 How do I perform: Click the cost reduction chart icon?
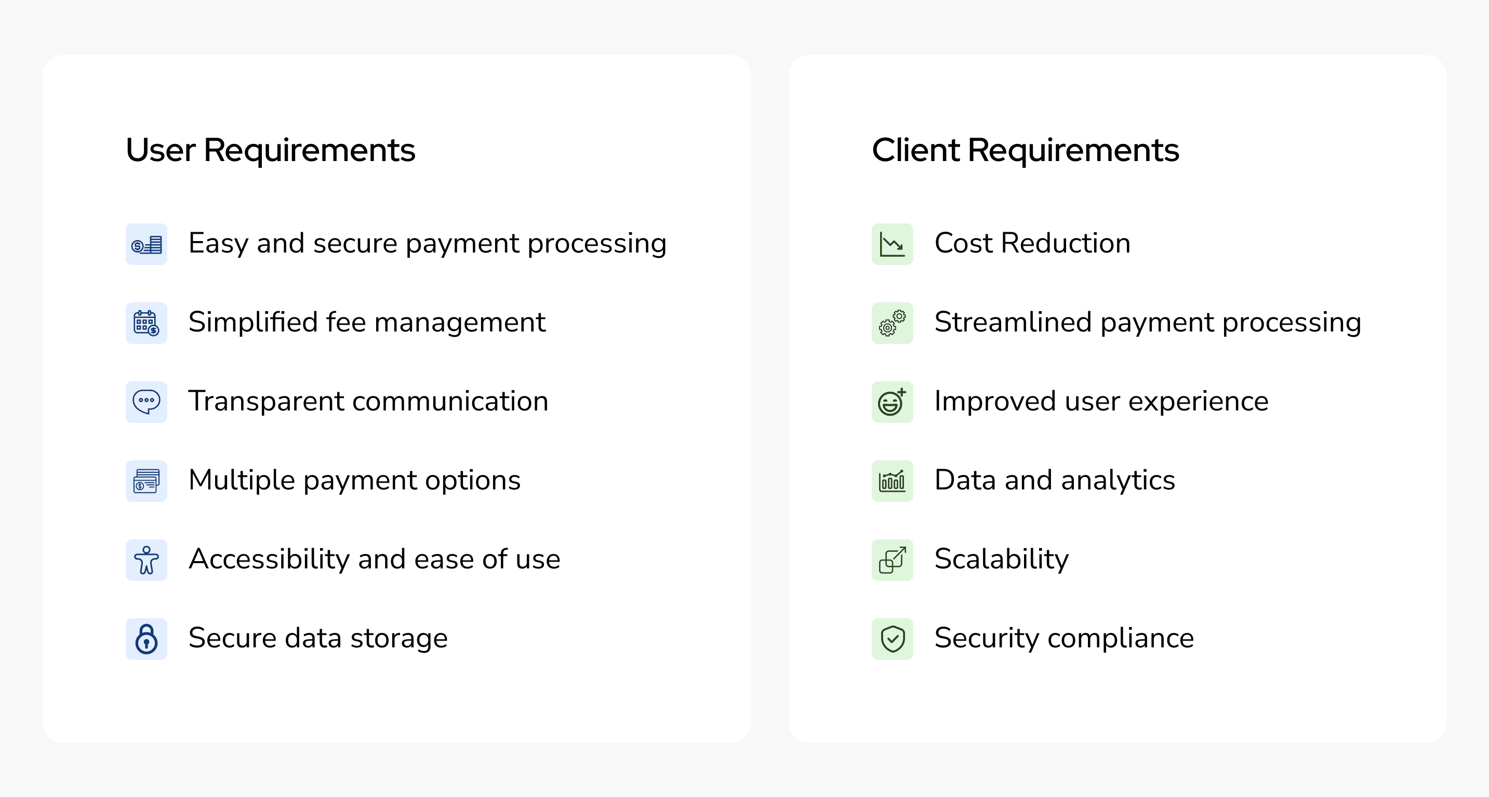[892, 245]
